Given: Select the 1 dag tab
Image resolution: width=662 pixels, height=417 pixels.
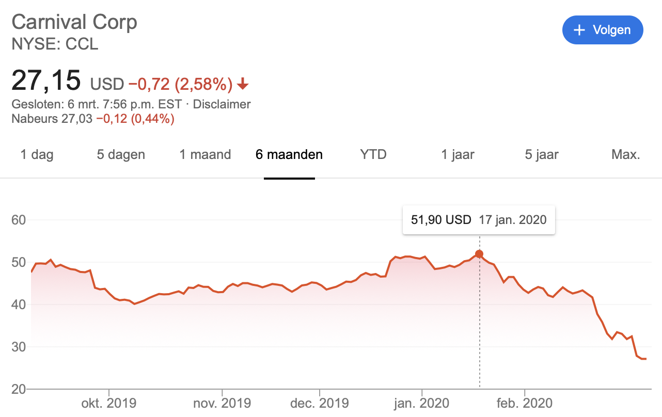Looking at the screenshot, I should tap(37, 154).
